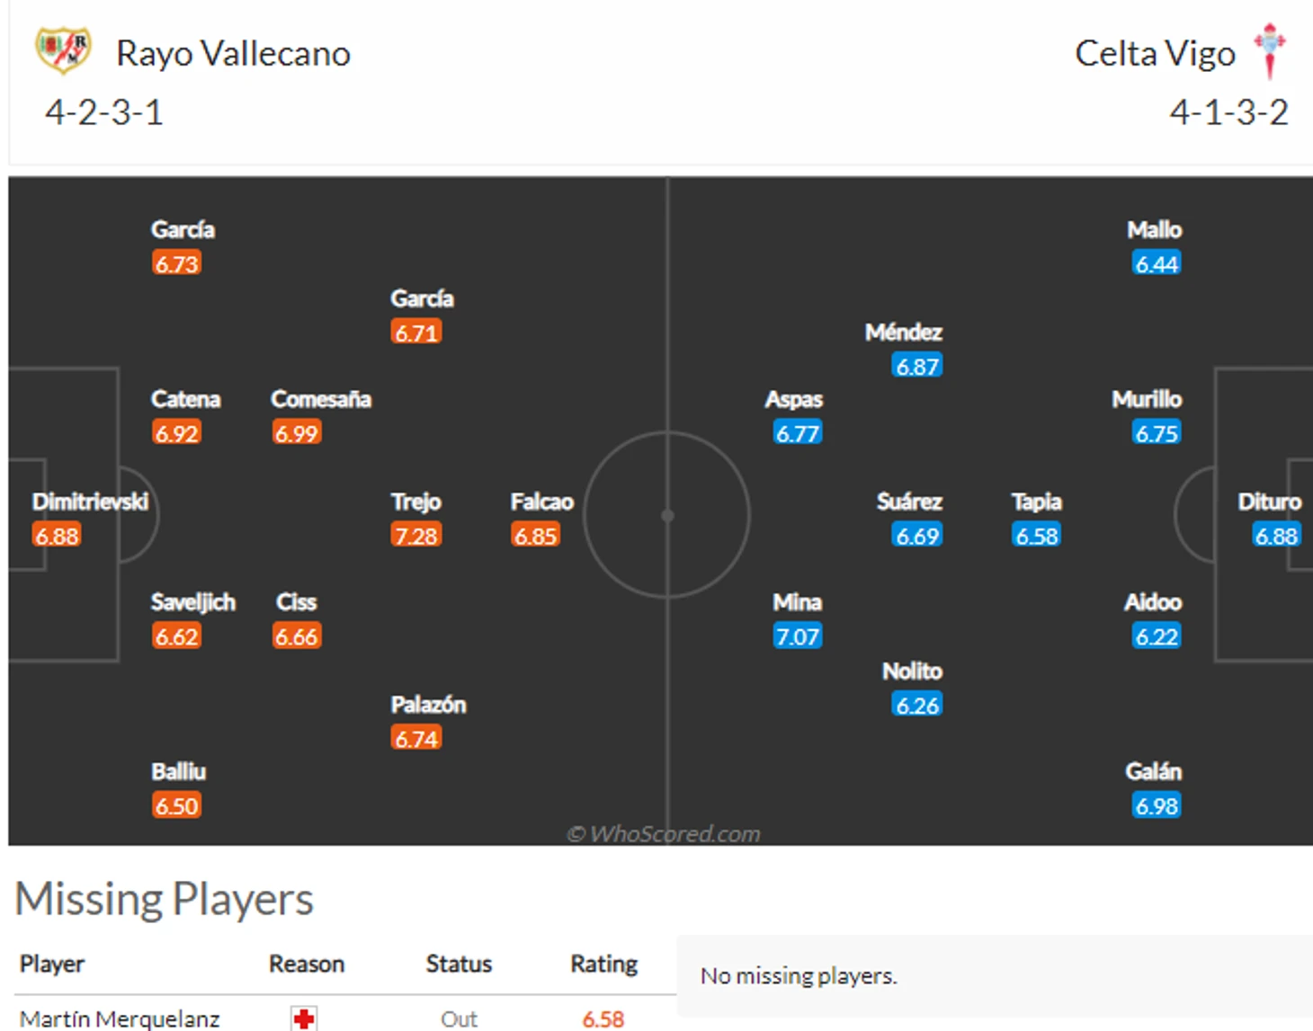Image resolution: width=1313 pixels, height=1031 pixels.
Task: Select Trejo's 7.28 rating badge
Action: point(415,536)
